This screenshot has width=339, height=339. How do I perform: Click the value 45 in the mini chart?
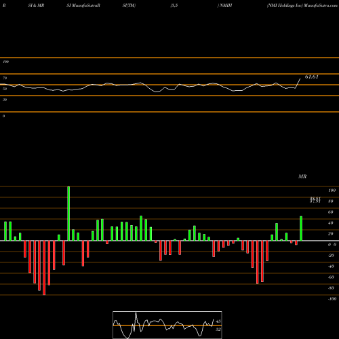218,321
